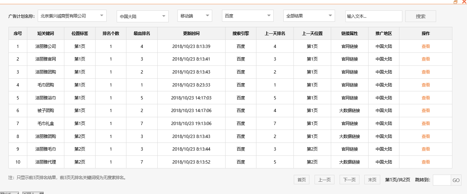Click the 更新时间 column header
This screenshot has height=194, width=467.
click(191, 33)
